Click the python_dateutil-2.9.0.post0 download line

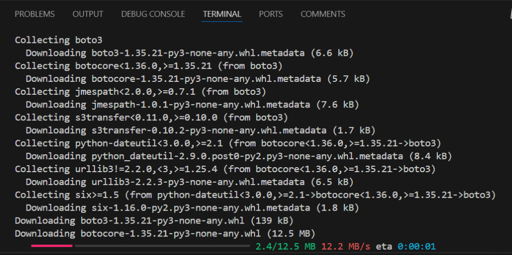[238, 156]
